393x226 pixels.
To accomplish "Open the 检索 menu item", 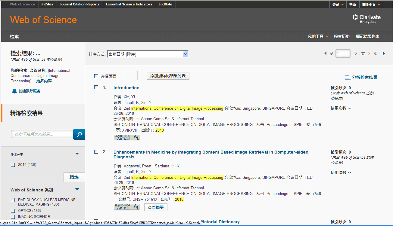I will click(14, 36).
